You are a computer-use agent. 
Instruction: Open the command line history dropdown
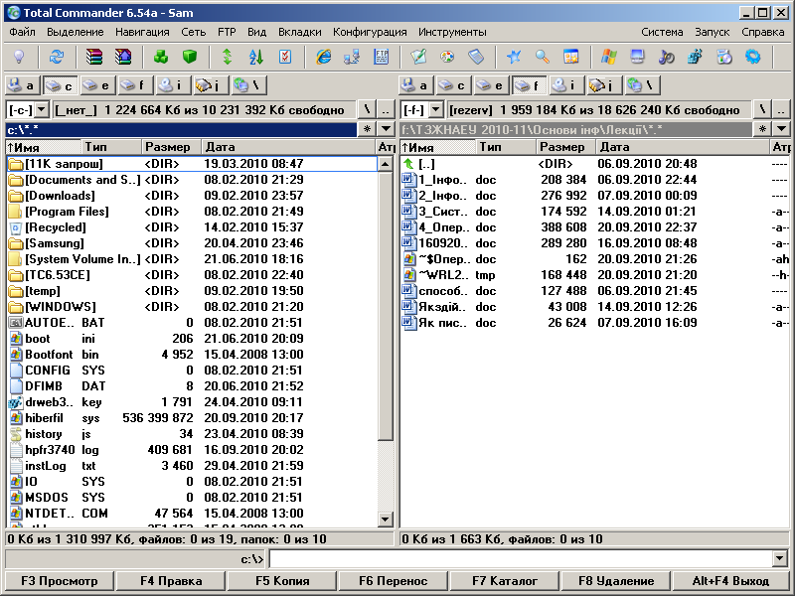(x=780, y=558)
